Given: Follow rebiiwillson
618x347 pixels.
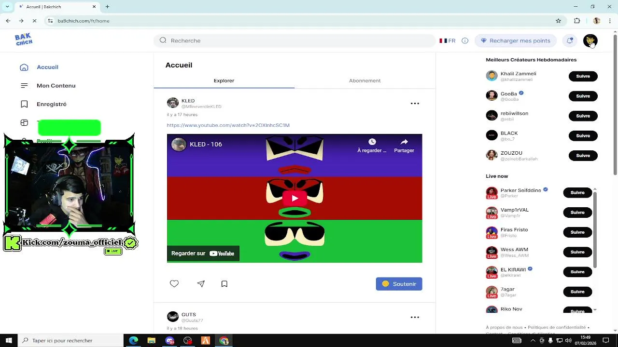Looking at the screenshot, I should 583,116.
